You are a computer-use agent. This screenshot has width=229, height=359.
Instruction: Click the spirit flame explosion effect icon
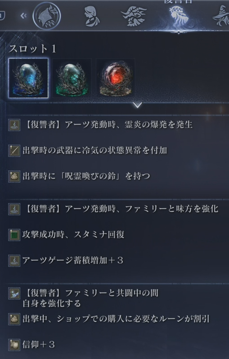[14, 125]
